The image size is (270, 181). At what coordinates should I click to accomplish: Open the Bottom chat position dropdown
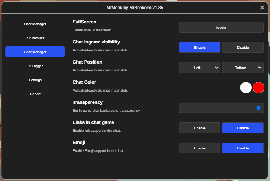tap(243, 68)
